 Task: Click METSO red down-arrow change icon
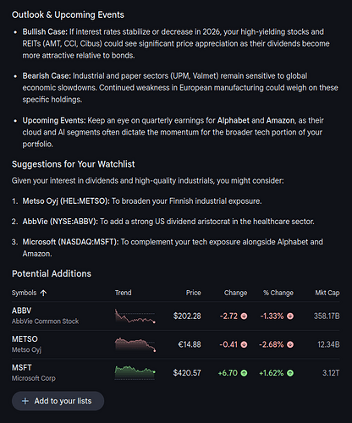click(244, 344)
